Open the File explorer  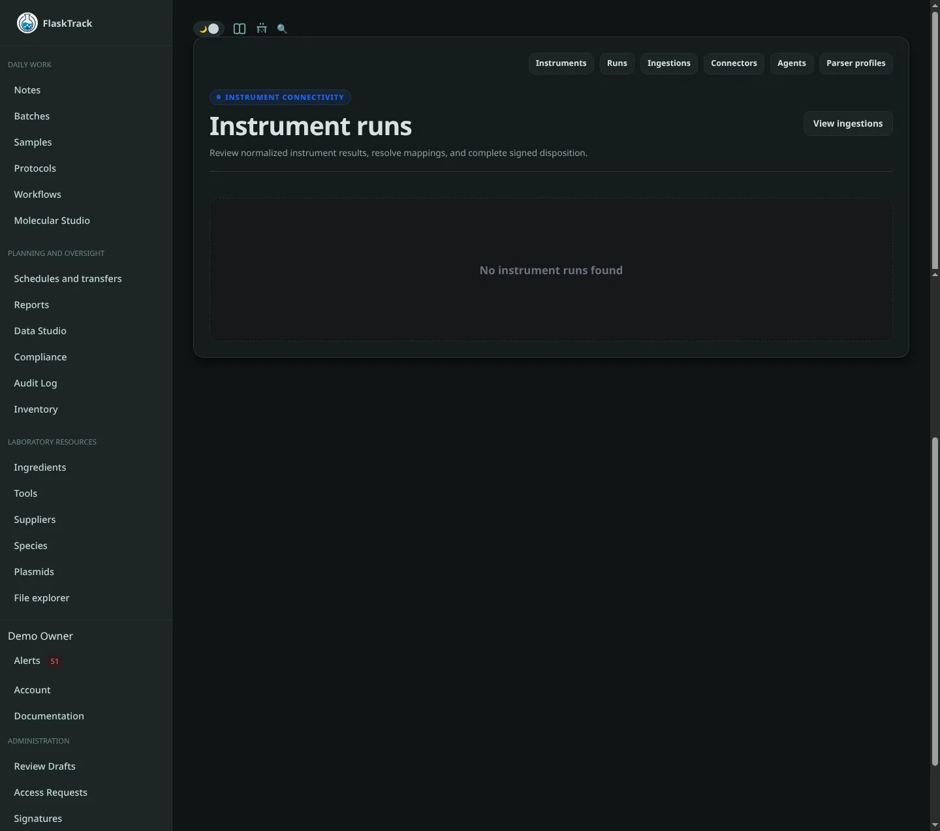pyautogui.click(x=86, y=598)
